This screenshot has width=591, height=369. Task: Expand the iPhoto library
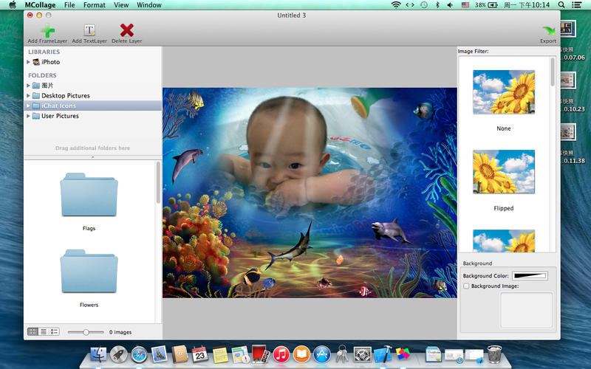click(28, 62)
